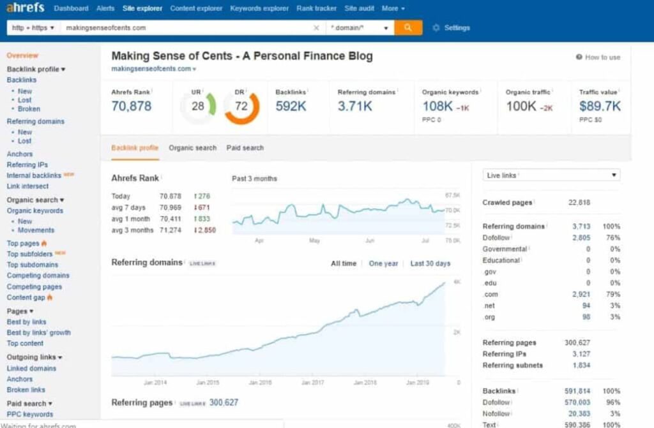Viewport: 654px width, 428px height.
Task: Open Site audit in the top navigation
Action: tap(359, 8)
